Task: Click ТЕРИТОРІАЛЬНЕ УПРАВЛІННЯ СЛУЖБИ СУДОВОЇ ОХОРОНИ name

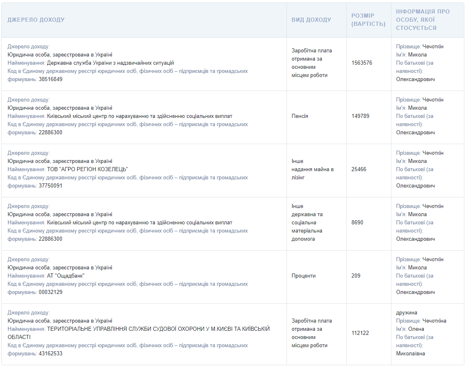Action: click(x=158, y=329)
